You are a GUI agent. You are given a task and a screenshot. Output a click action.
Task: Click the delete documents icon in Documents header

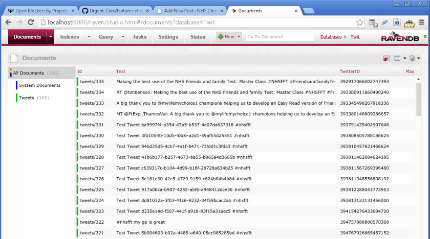386,58
